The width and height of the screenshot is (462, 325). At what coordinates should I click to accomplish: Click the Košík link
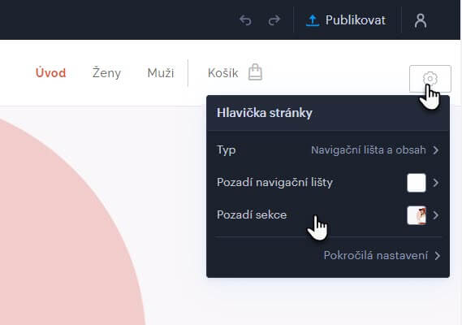click(x=222, y=73)
